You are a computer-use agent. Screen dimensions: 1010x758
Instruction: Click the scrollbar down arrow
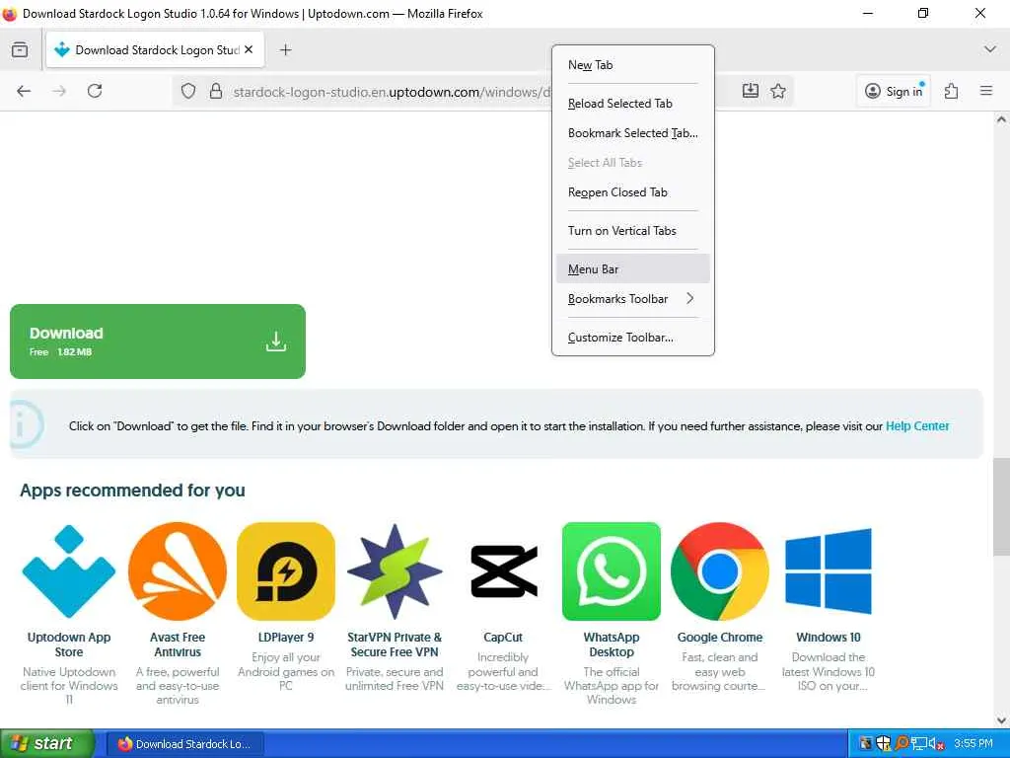tap(1001, 720)
